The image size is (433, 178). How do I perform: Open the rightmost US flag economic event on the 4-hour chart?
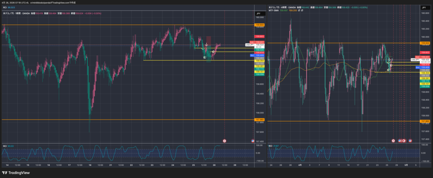point(410,140)
